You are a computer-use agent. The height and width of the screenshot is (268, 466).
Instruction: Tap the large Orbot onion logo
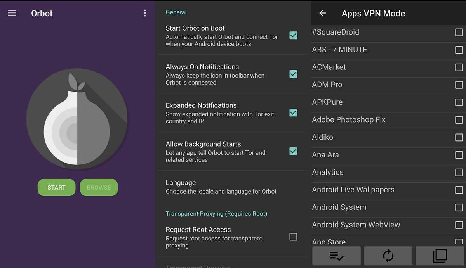click(x=77, y=119)
